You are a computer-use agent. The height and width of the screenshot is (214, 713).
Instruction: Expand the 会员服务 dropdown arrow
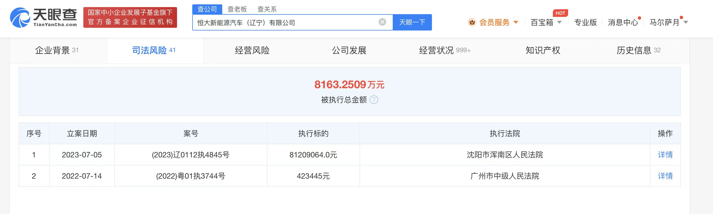pyautogui.click(x=516, y=22)
